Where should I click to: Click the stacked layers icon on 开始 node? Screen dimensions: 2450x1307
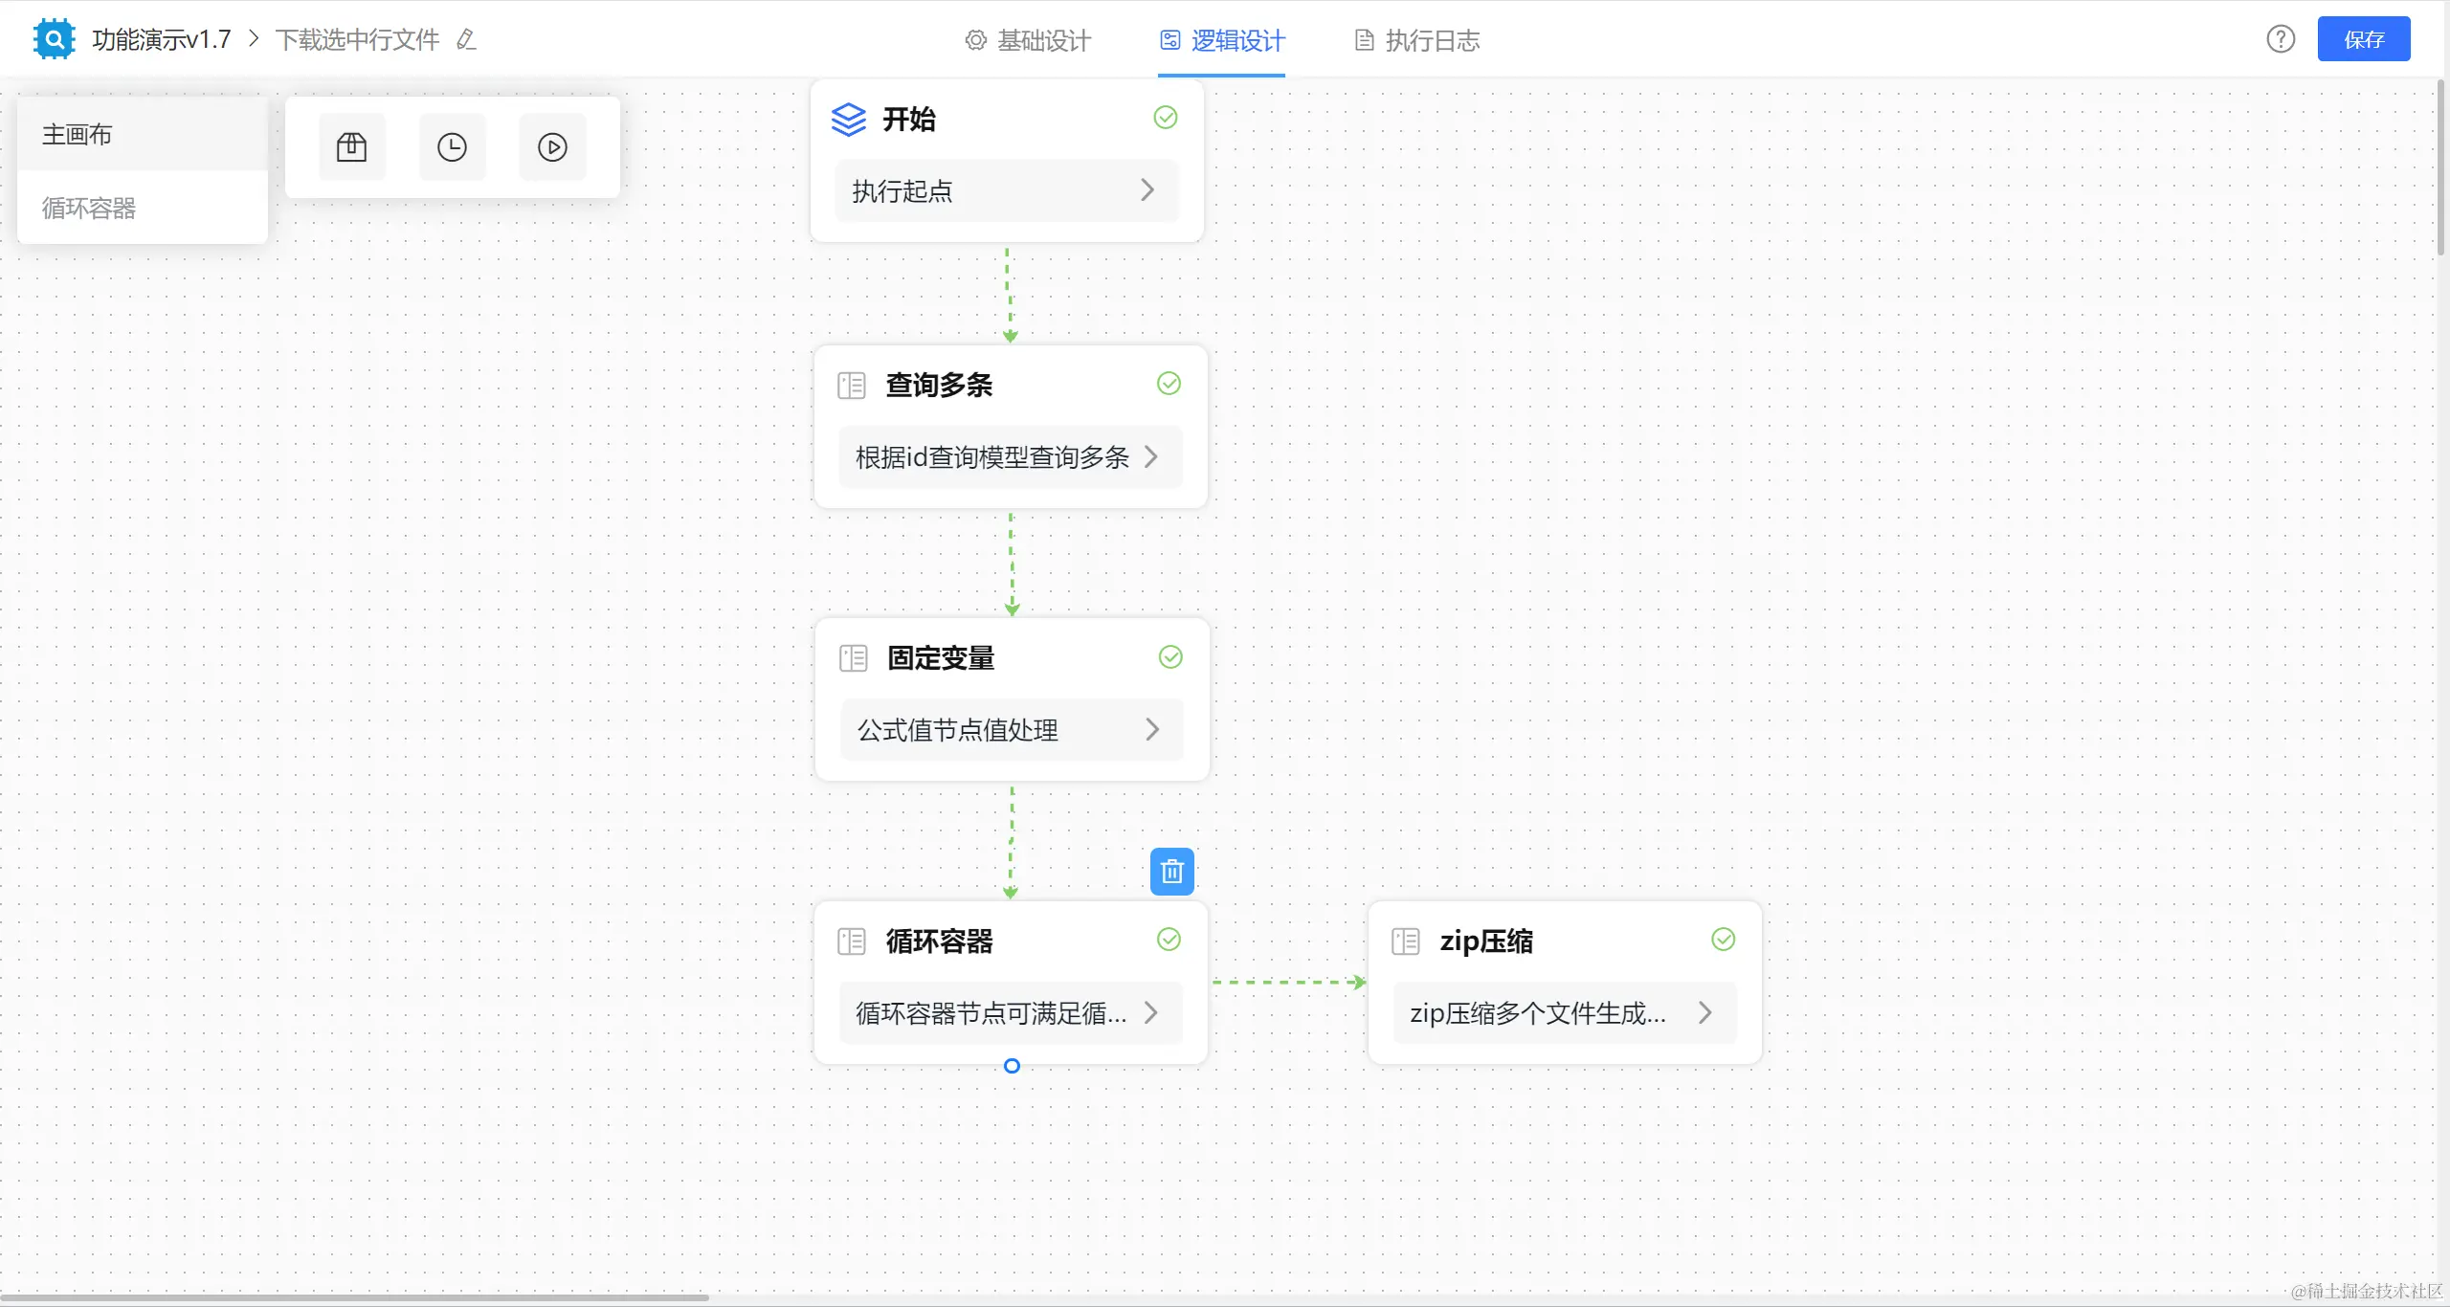[x=848, y=120]
